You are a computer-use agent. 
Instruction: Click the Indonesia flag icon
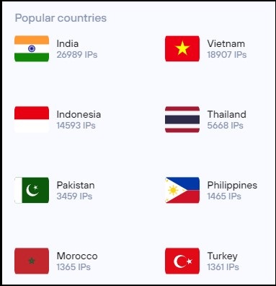tap(32, 119)
